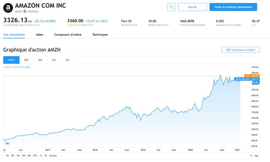Switch to the Idées tab
Image resolution: width=270 pixels, height=162 pixels.
click(x=39, y=34)
